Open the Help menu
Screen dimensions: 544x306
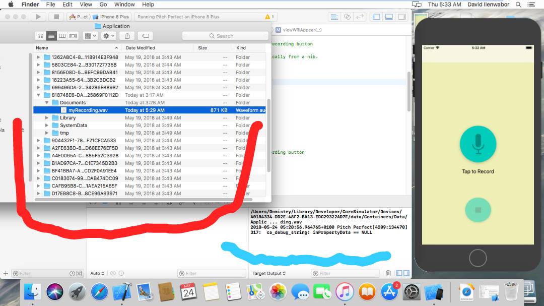148,5
